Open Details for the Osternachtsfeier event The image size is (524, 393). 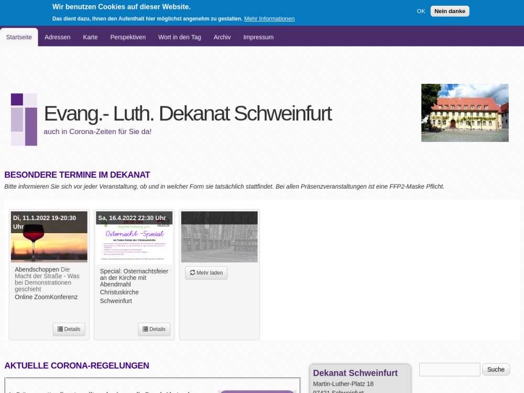click(154, 329)
